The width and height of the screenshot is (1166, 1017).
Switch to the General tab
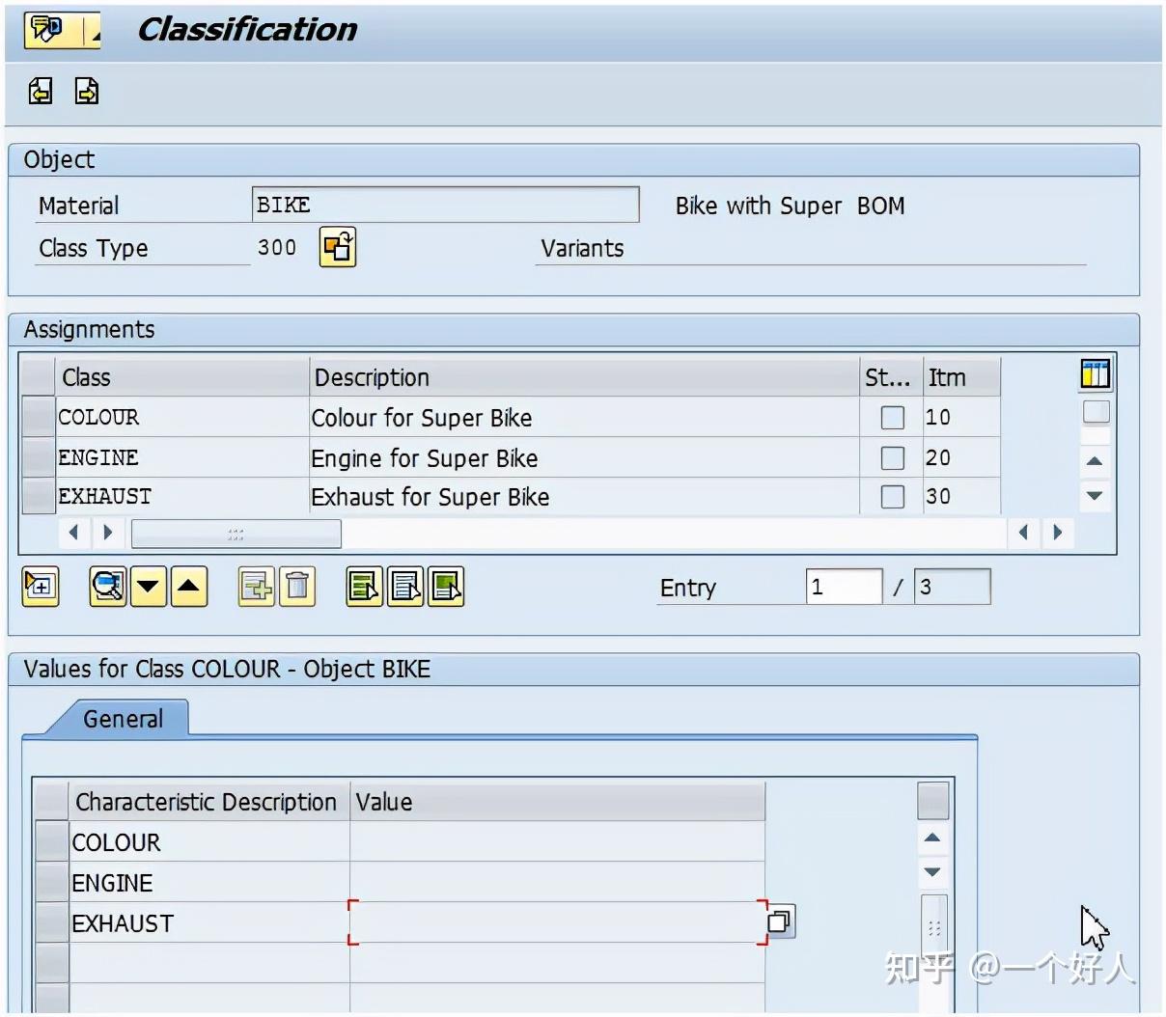(123, 719)
